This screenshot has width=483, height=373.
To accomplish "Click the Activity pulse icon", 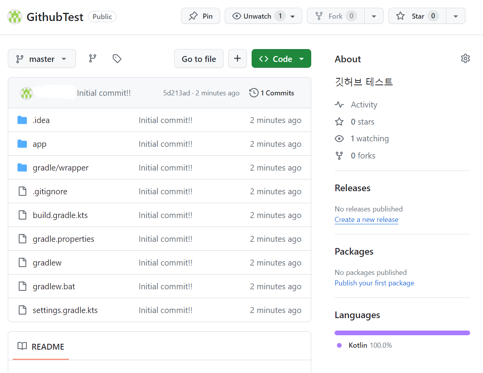I will (x=339, y=105).
